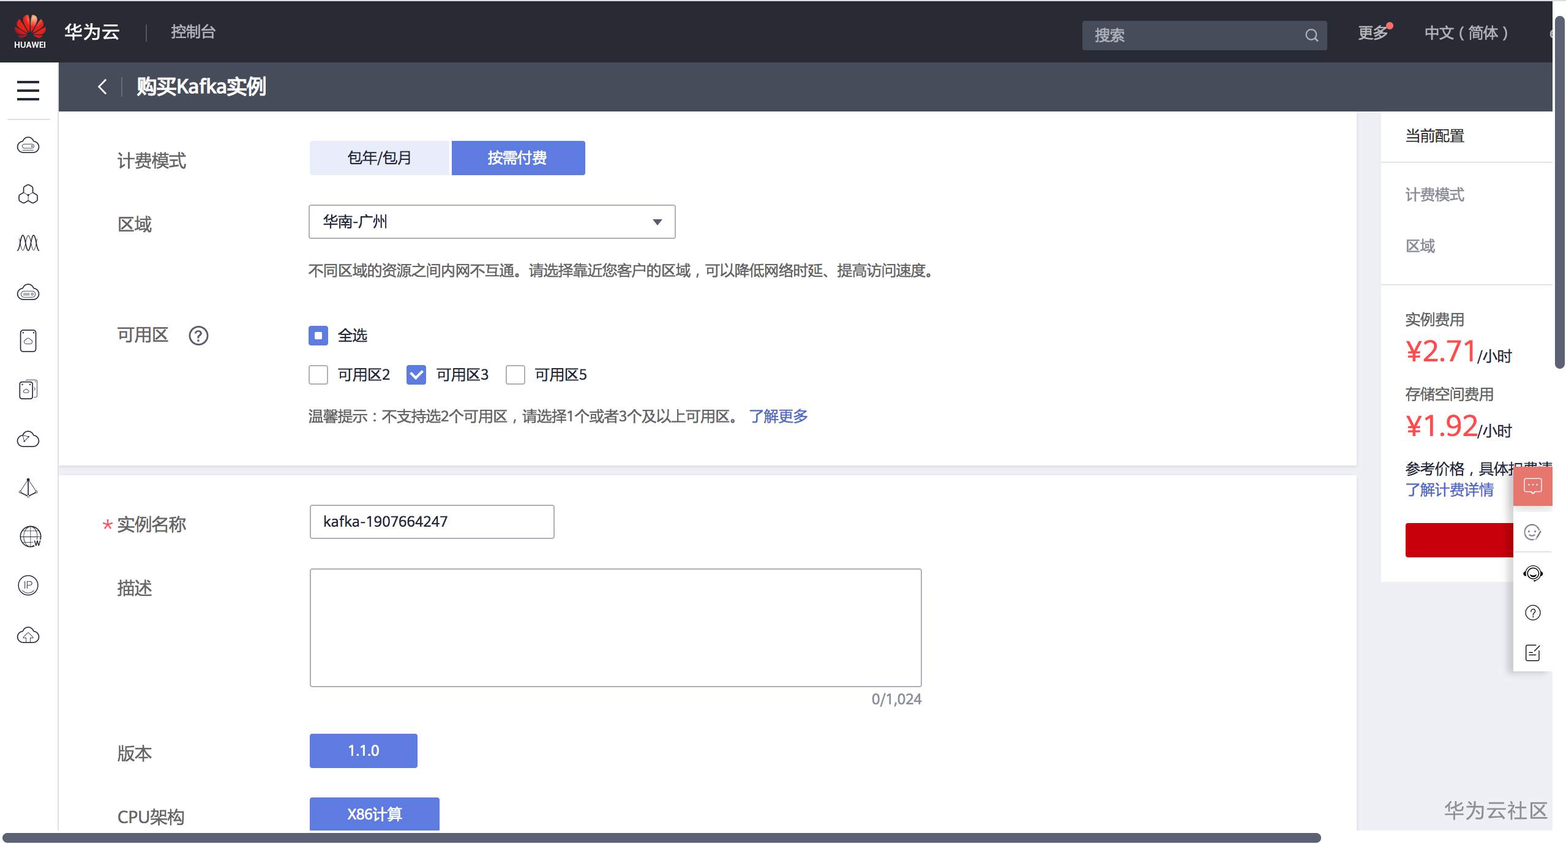
Task: Select the 按需付费 billing mode
Action: pyautogui.click(x=518, y=158)
